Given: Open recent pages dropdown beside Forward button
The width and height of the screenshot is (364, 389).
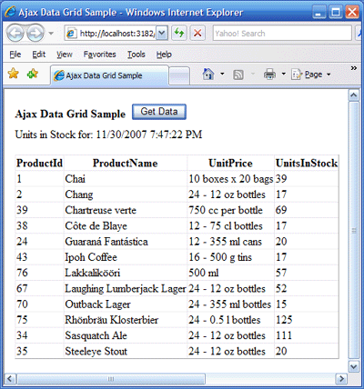Looking at the screenshot, I should point(51,33).
